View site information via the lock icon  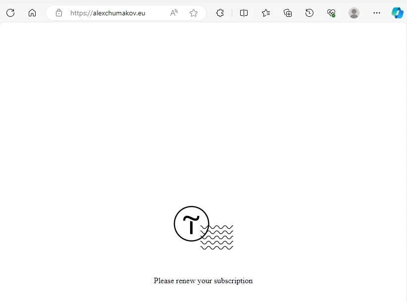click(x=59, y=13)
